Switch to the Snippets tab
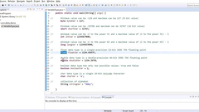This screenshot has height=112, width=199. click(96, 97)
